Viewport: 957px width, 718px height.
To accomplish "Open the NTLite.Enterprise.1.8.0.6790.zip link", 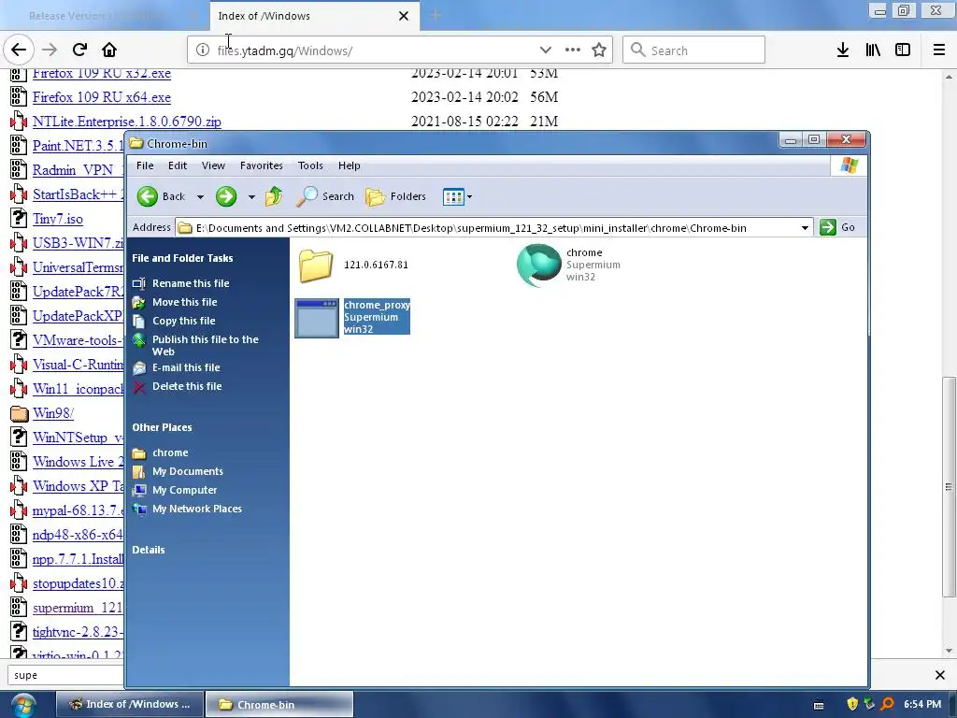I will coord(127,122).
